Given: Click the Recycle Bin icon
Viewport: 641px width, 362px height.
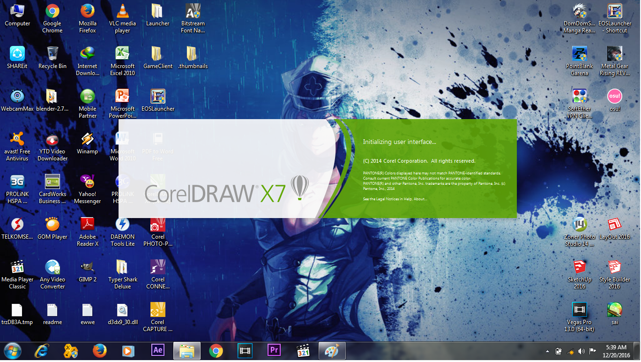Looking at the screenshot, I should click(52, 58).
